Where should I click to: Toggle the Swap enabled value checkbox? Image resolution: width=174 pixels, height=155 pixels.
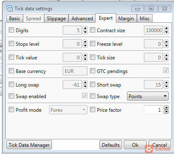(x=85, y=96)
